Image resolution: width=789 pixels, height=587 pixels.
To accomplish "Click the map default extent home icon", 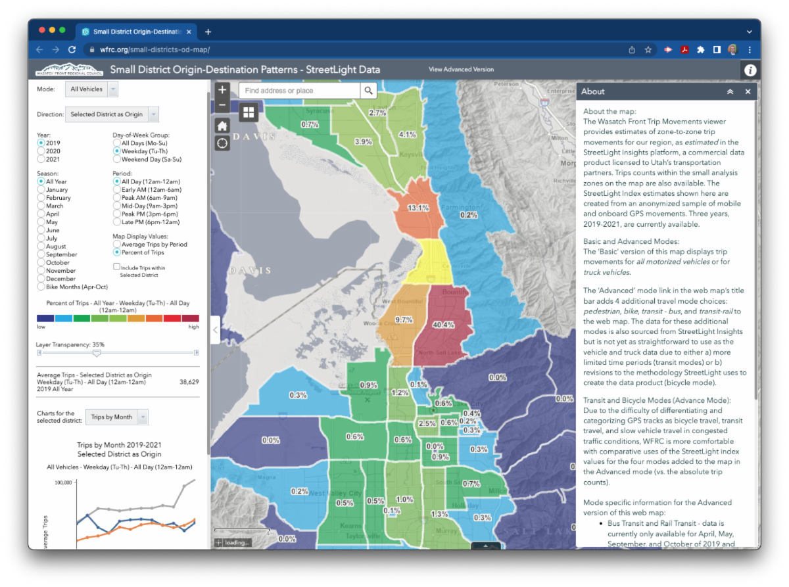I will (x=222, y=126).
